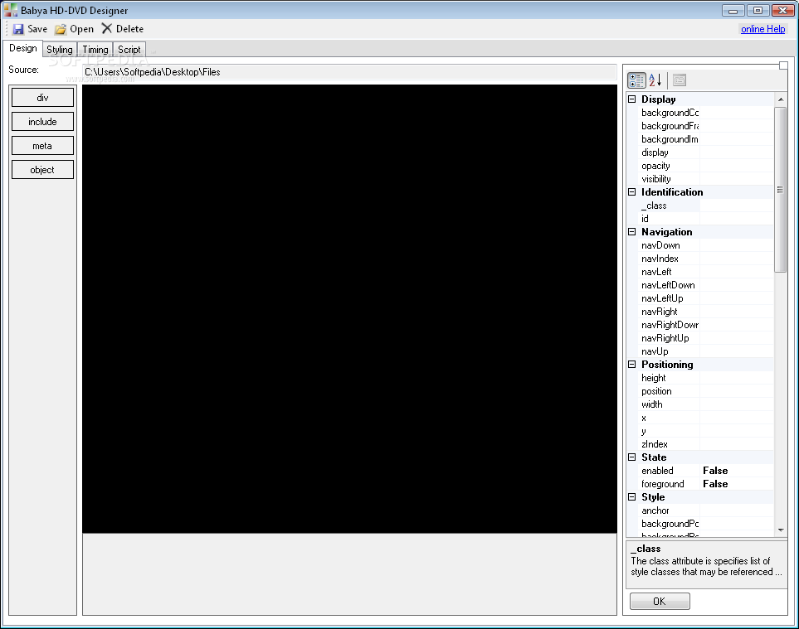Click the object button
The height and width of the screenshot is (629, 799).
click(43, 170)
